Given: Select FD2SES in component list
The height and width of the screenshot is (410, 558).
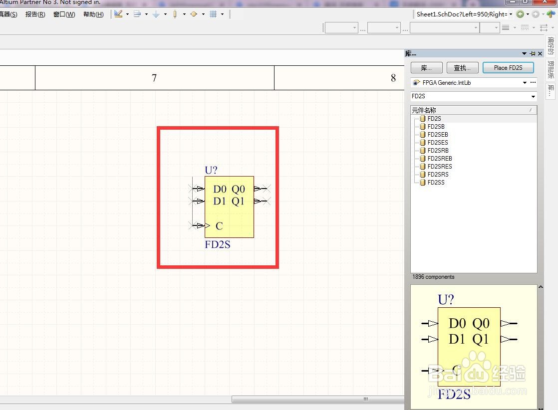Looking at the screenshot, I should 438,142.
